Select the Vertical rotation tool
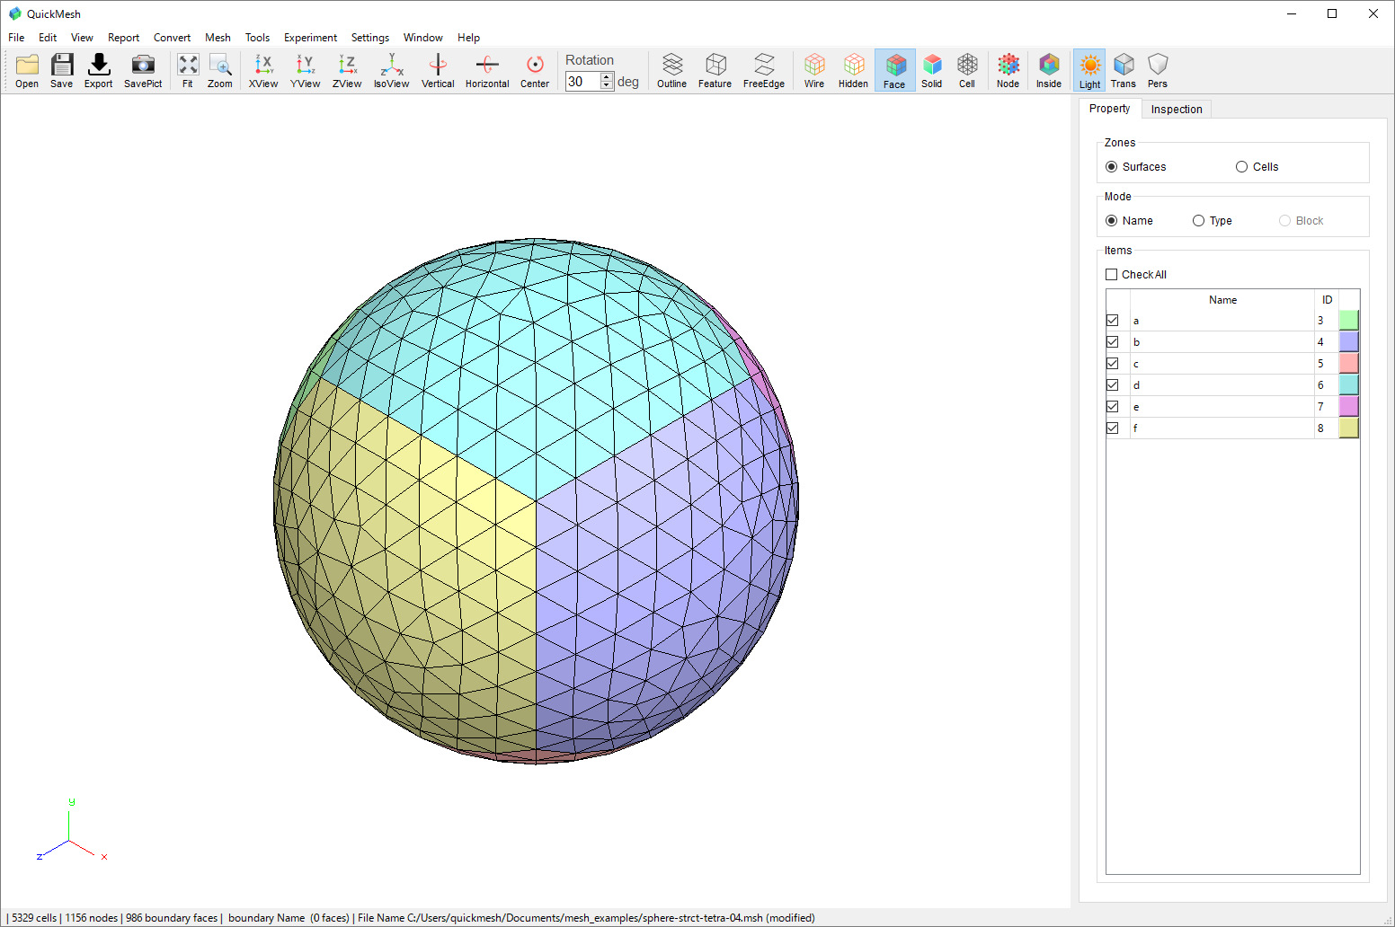This screenshot has width=1395, height=927. 438,70
